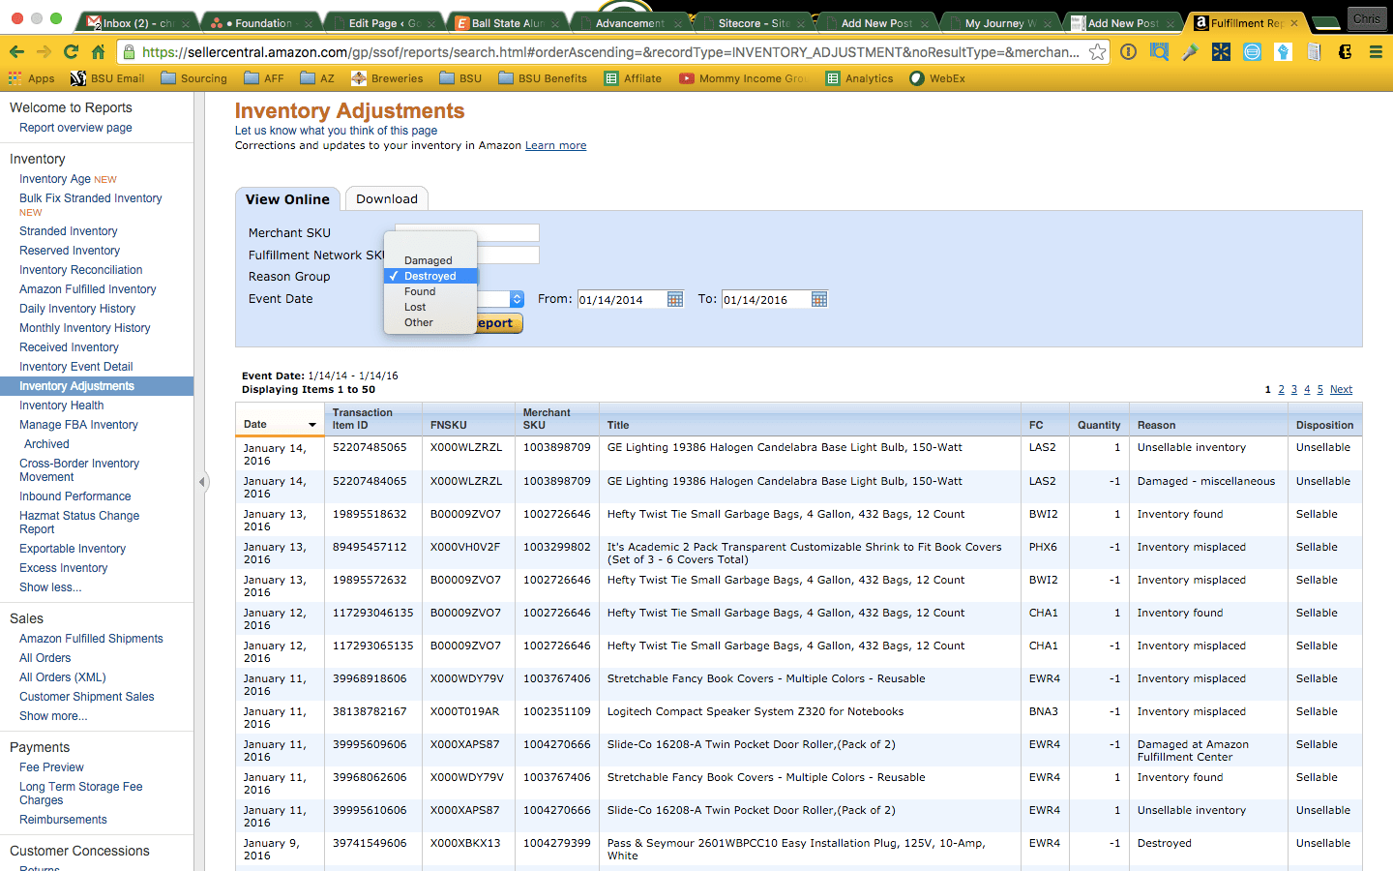Open the Learn more link
The width and height of the screenshot is (1393, 871).
pos(555,146)
